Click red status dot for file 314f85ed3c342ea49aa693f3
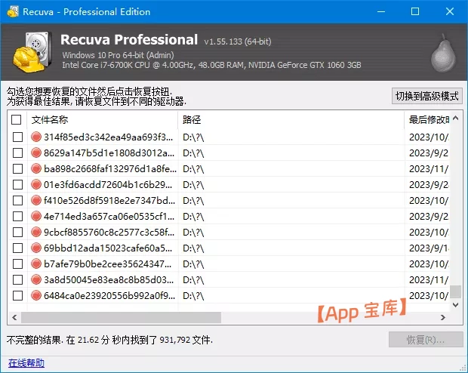Image resolution: width=468 pixels, height=373 pixels. 36,137
